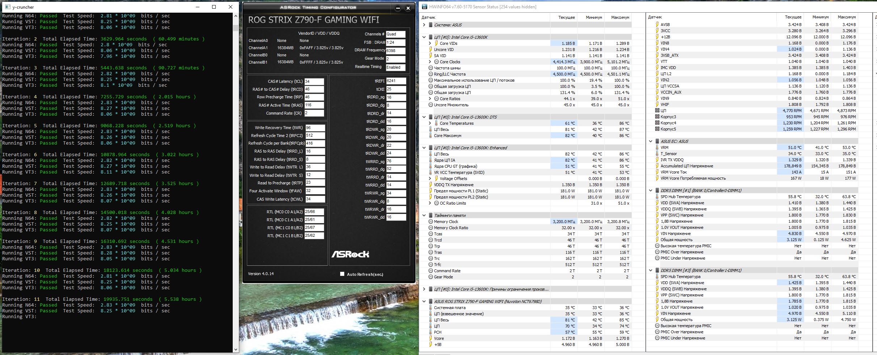Expand the Core VIDs row
The height and width of the screenshot is (355, 877).
pyautogui.click(x=430, y=43)
